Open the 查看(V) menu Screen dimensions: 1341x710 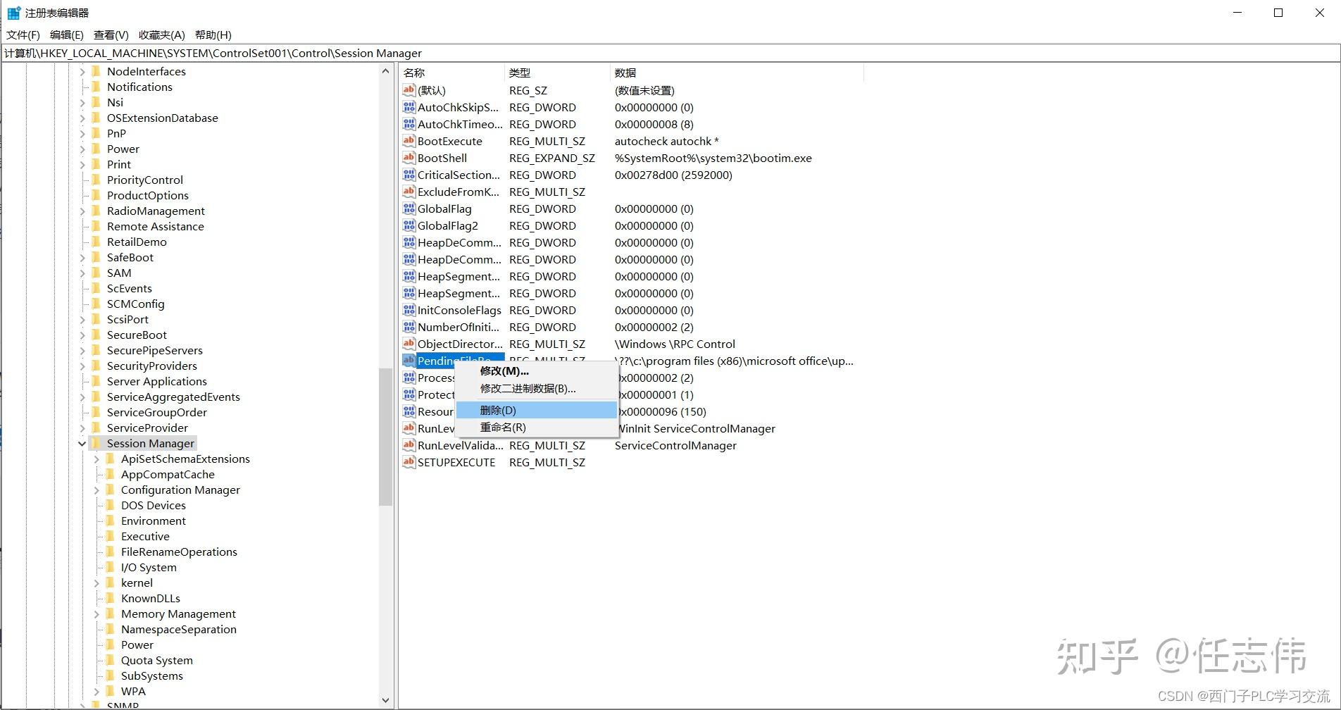[110, 35]
